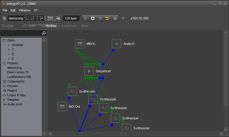
Task: Expand the Desktop tree node
Action: [9, 45]
